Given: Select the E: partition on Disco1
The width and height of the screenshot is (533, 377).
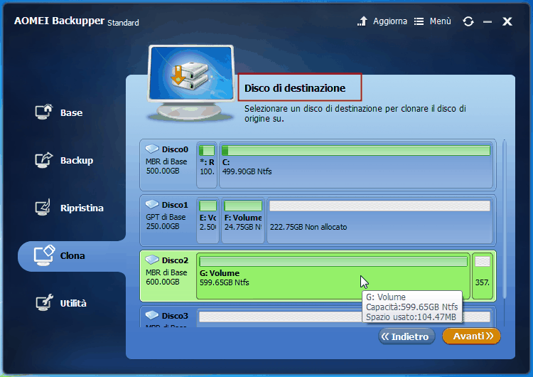Looking at the screenshot, I should coord(208,220).
